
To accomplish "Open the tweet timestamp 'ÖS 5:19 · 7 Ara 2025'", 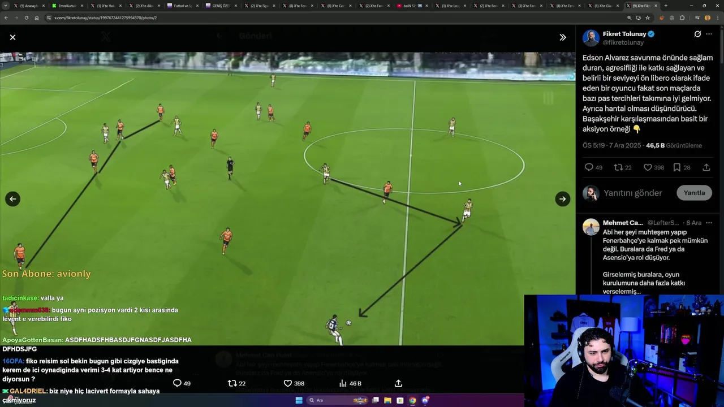I will click(611, 145).
